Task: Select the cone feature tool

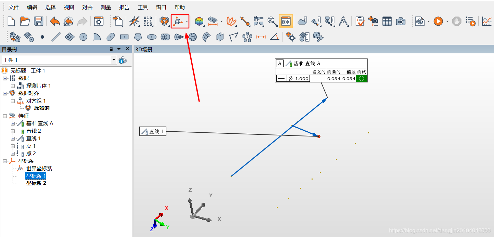Action: [179, 37]
